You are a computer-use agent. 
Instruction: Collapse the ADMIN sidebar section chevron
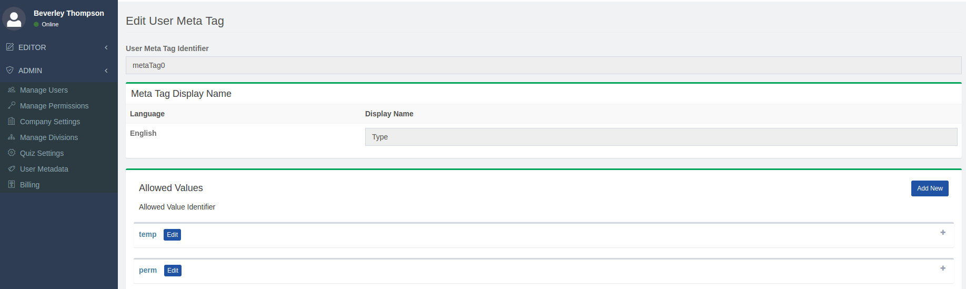coord(106,71)
